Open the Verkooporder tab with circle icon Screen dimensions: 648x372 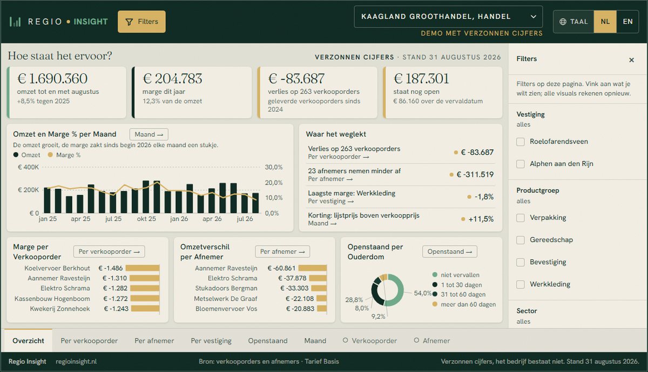[x=370, y=341]
